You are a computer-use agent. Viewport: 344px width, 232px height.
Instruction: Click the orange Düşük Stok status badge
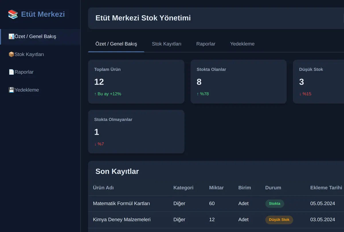[279, 220]
